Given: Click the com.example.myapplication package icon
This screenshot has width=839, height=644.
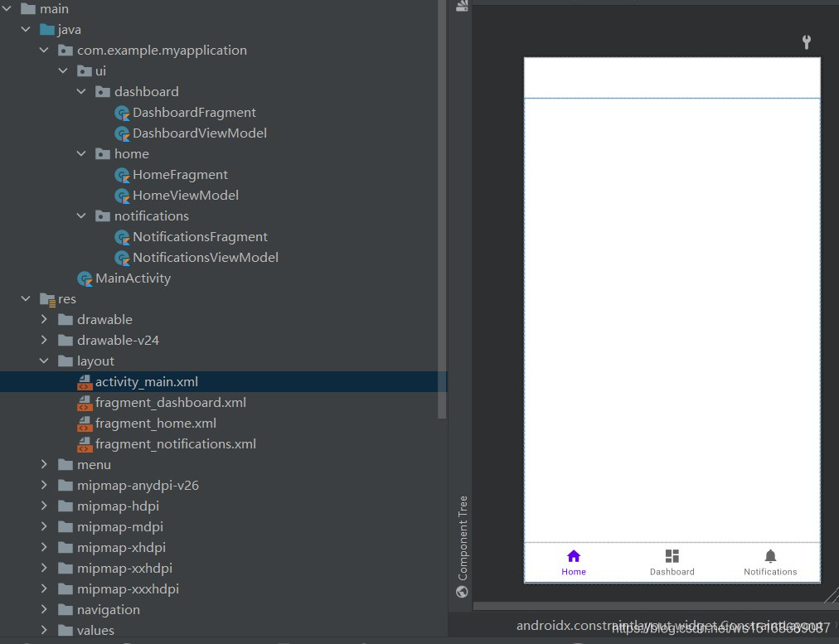Looking at the screenshot, I should point(65,51).
